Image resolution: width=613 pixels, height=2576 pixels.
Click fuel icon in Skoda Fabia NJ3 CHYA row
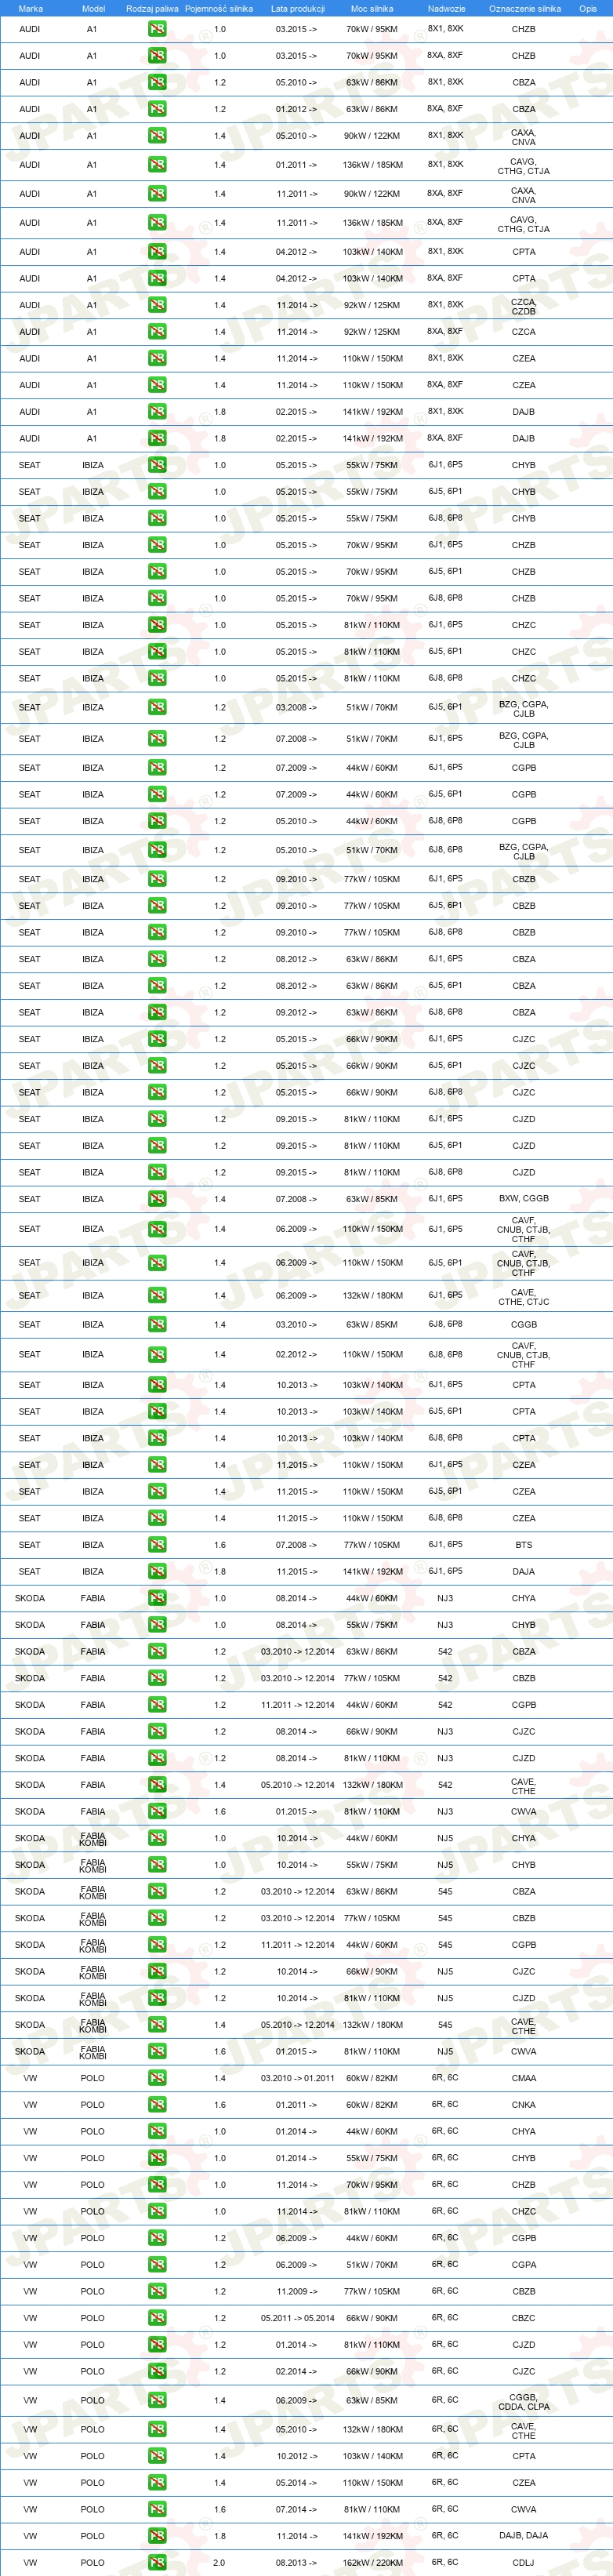click(x=157, y=1598)
